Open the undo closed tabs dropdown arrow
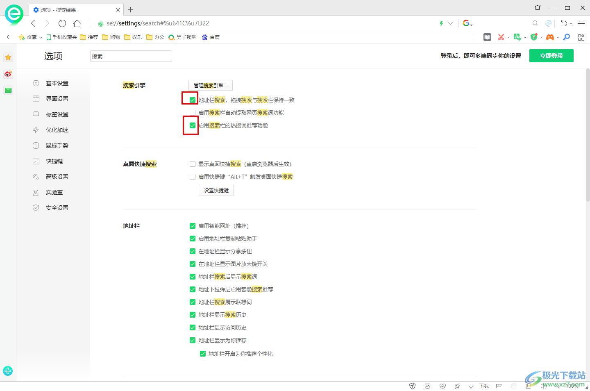The height and width of the screenshot is (391, 590). pyautogui.click(x=571, y=24)
